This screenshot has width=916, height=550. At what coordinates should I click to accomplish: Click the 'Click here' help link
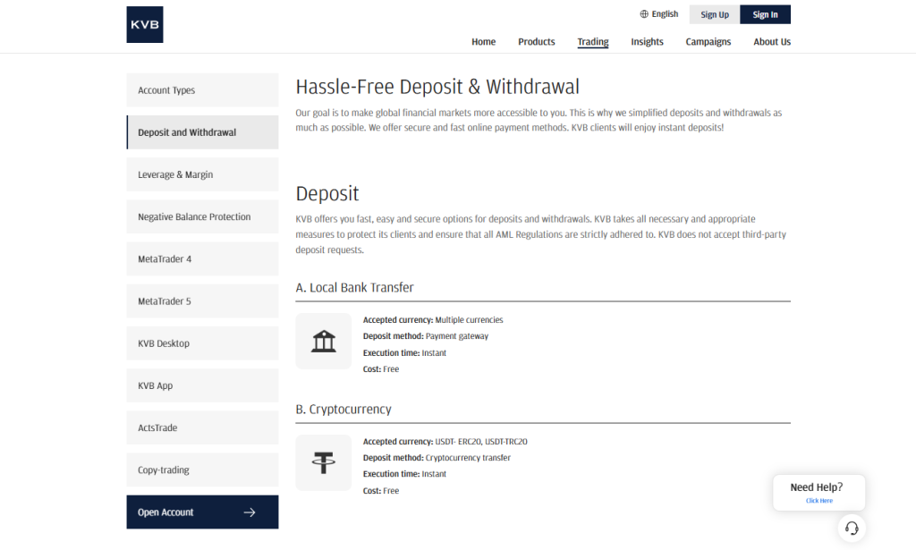[x=818, y=502]
